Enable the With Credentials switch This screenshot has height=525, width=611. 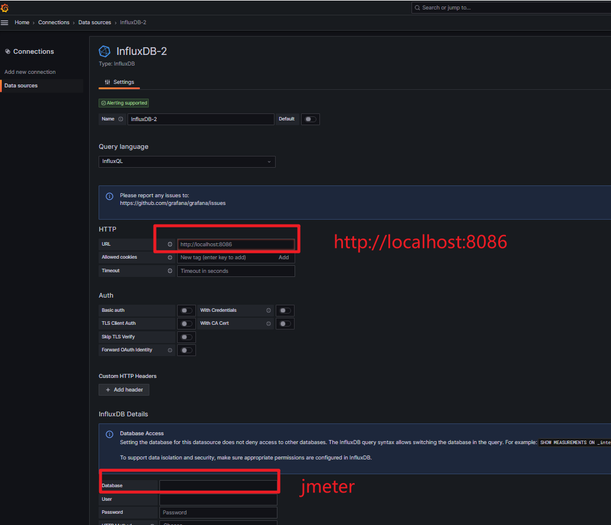(x=285, y=311)
